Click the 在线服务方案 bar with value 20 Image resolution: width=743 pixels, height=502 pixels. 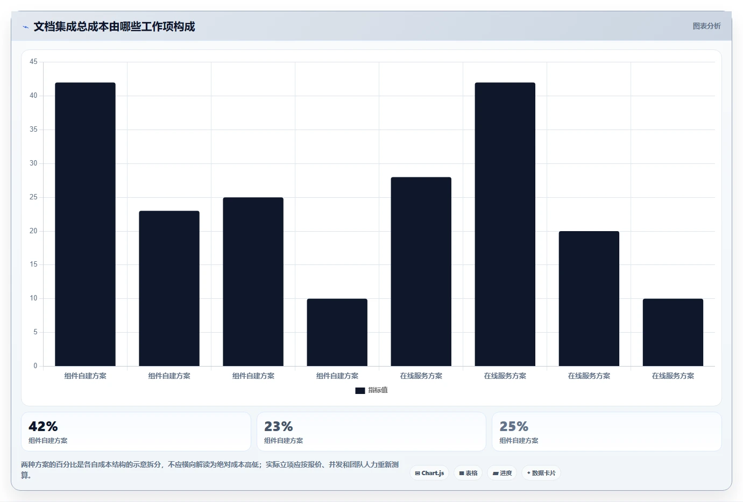pos(589,298)
